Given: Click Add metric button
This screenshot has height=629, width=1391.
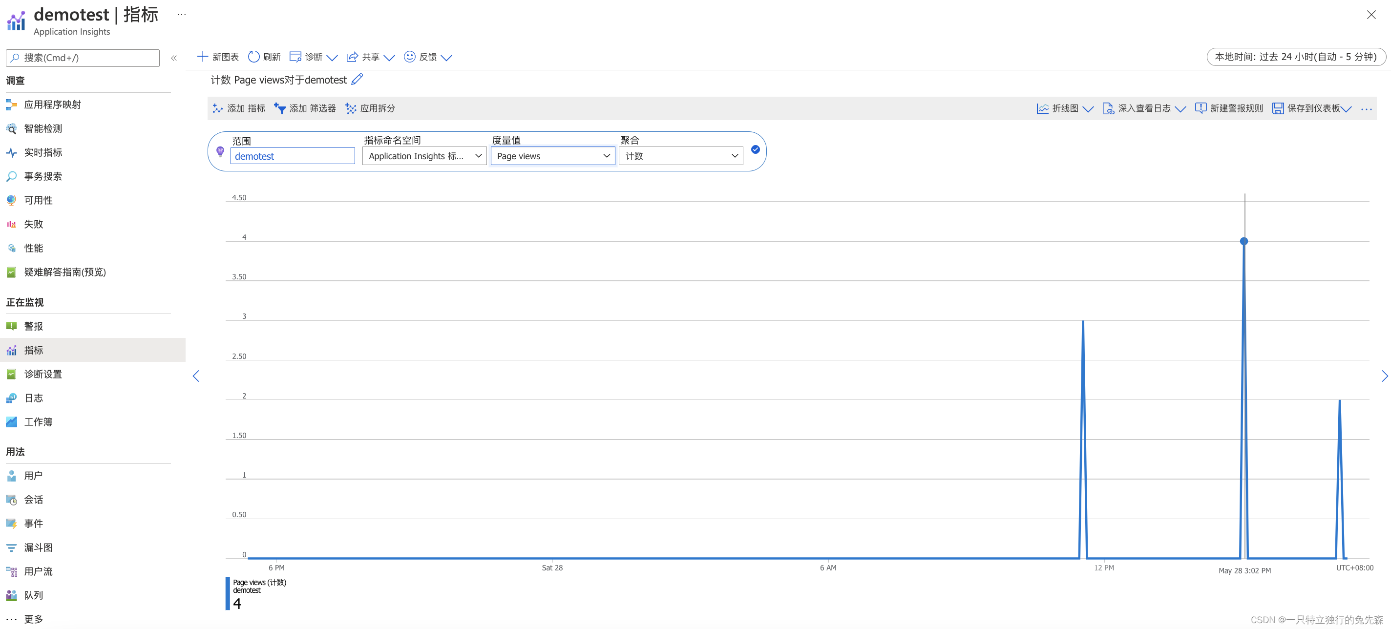Looking at the screenshot, I should click(239, 108).
